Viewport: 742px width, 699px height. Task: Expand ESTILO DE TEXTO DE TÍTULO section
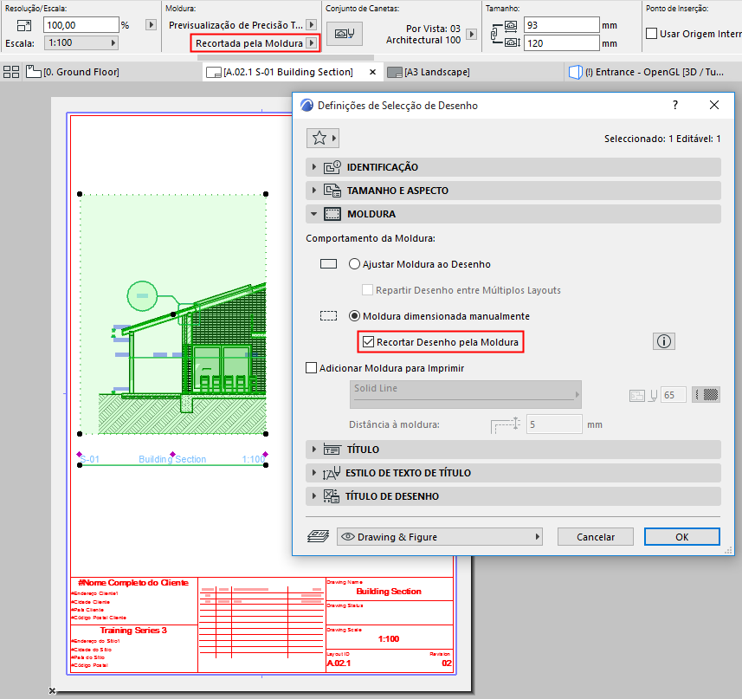513,473
